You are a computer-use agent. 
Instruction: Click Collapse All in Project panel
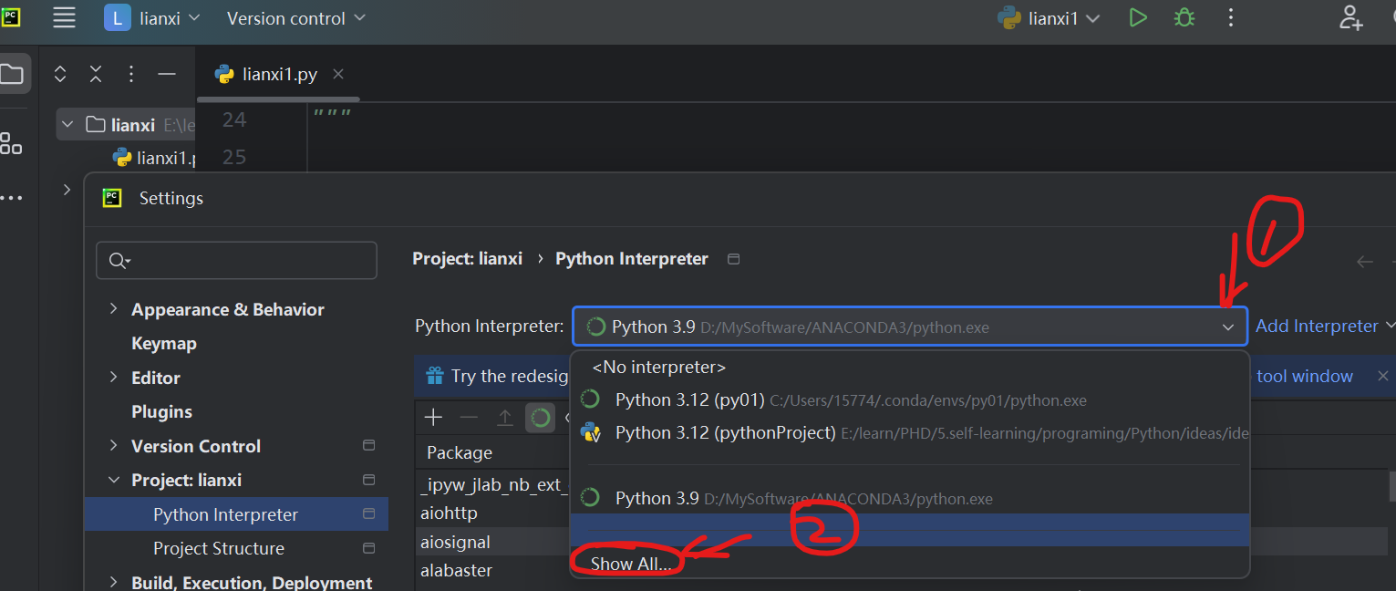coord(96,75)
